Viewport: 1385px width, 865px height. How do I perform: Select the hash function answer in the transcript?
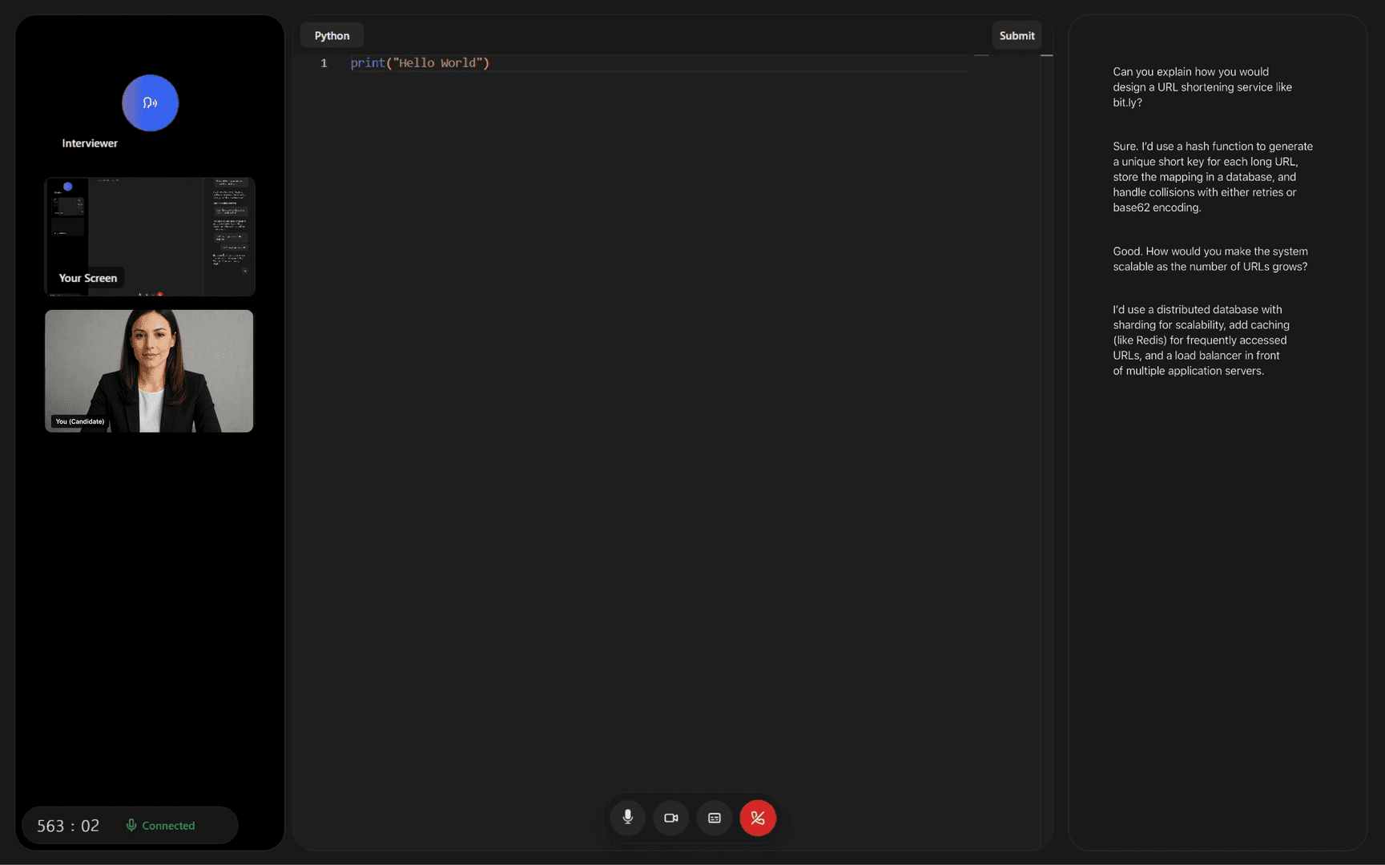(x=1213, y=176)
